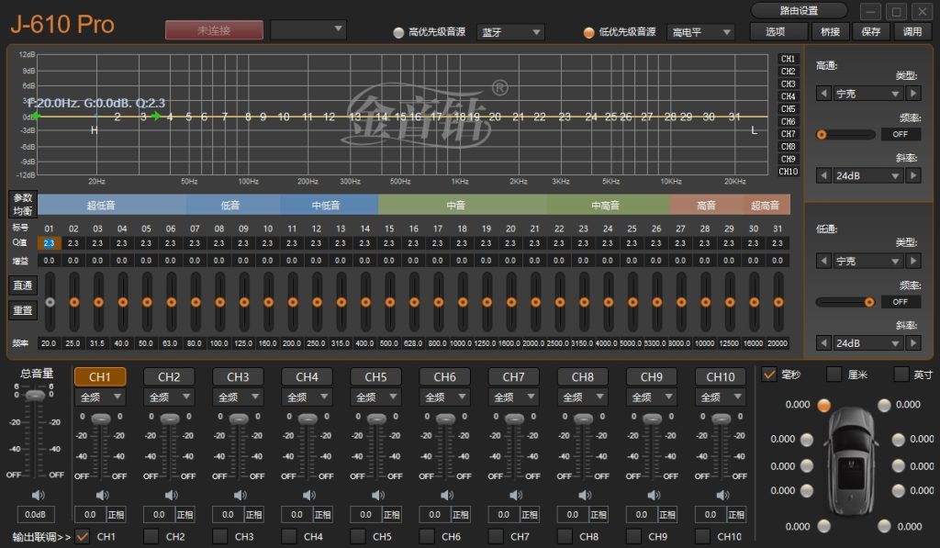Click the master volume (总音量) fader

[x=35, y=395]
